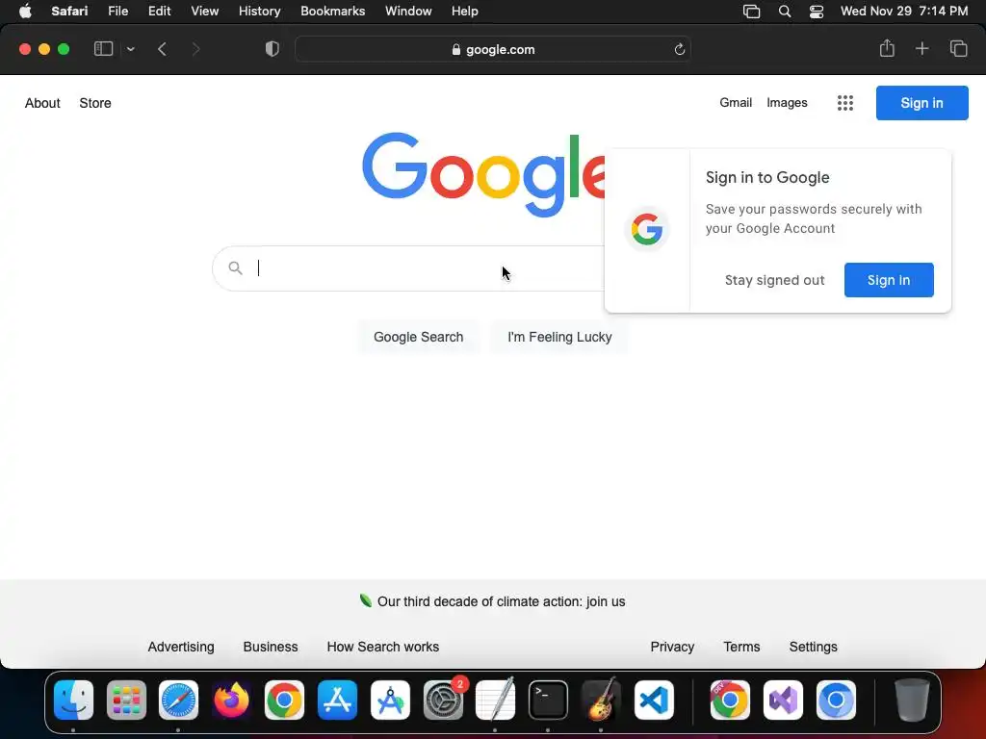This screenshot has height=739, width=986.
Task: Show the tab overview
Action: pyautogui.click(x=958, y=49)
